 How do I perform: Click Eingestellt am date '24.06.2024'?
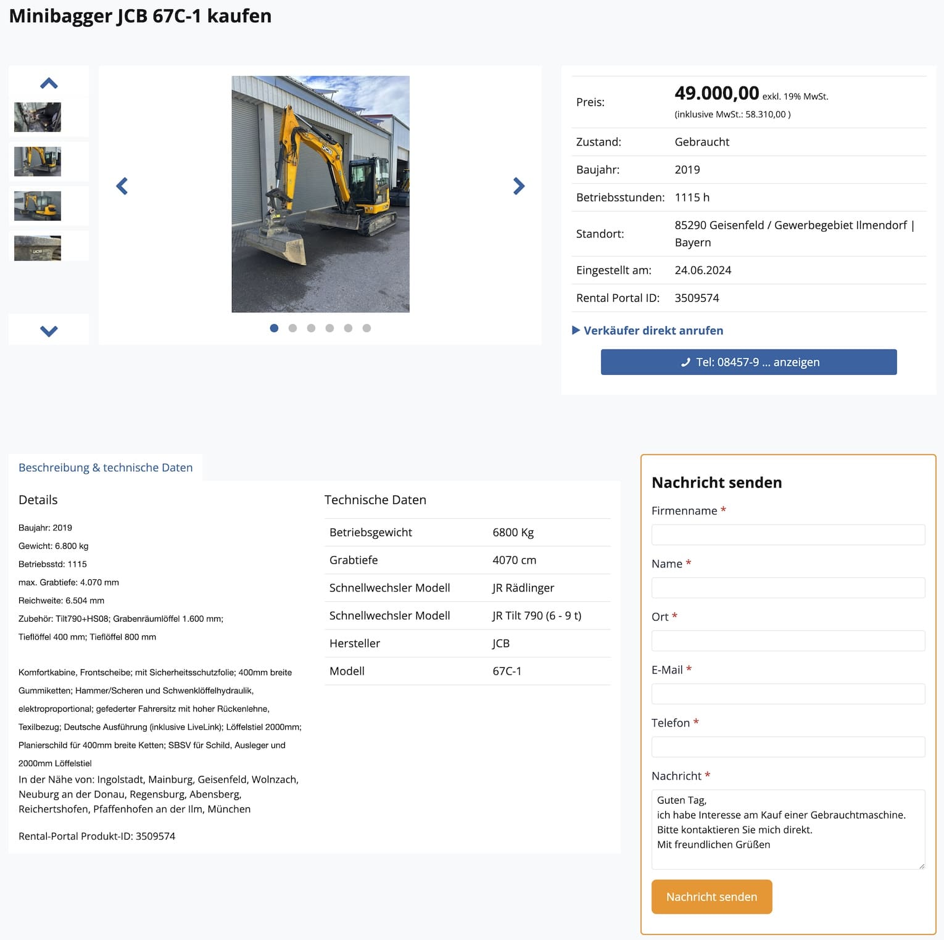703,270
